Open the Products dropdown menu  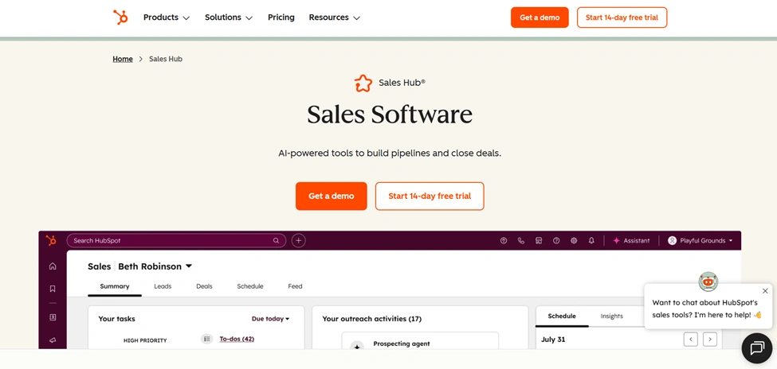coord(167,17)
